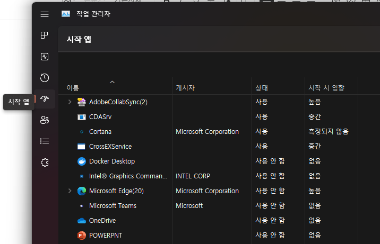The width and height of the screenshot is (380, 244).
Task: Open the App history page in sidebar
Action: (x=45, y=78)
